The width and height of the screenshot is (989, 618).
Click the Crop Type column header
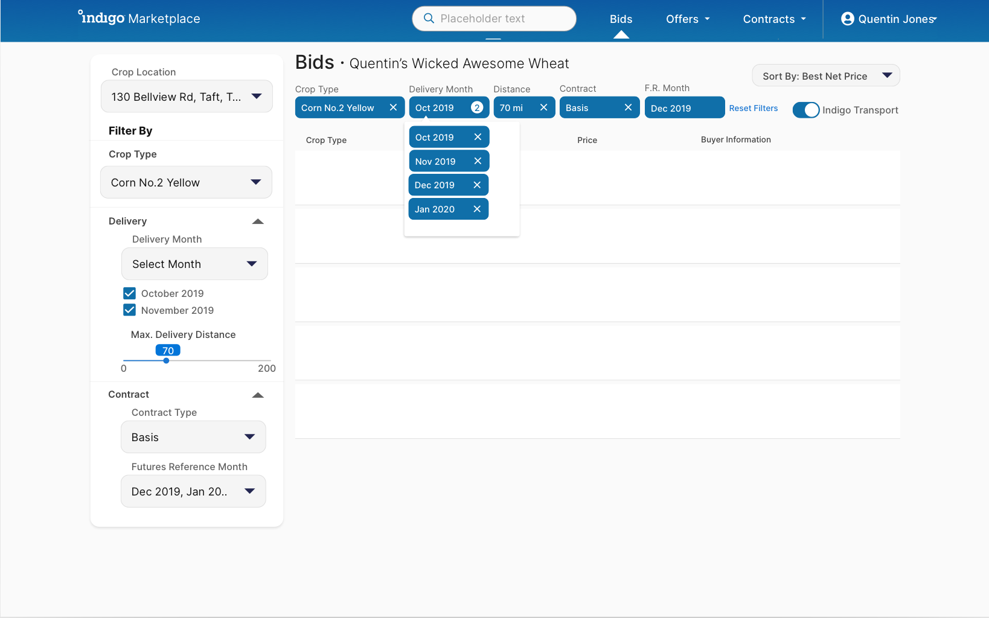326,140
